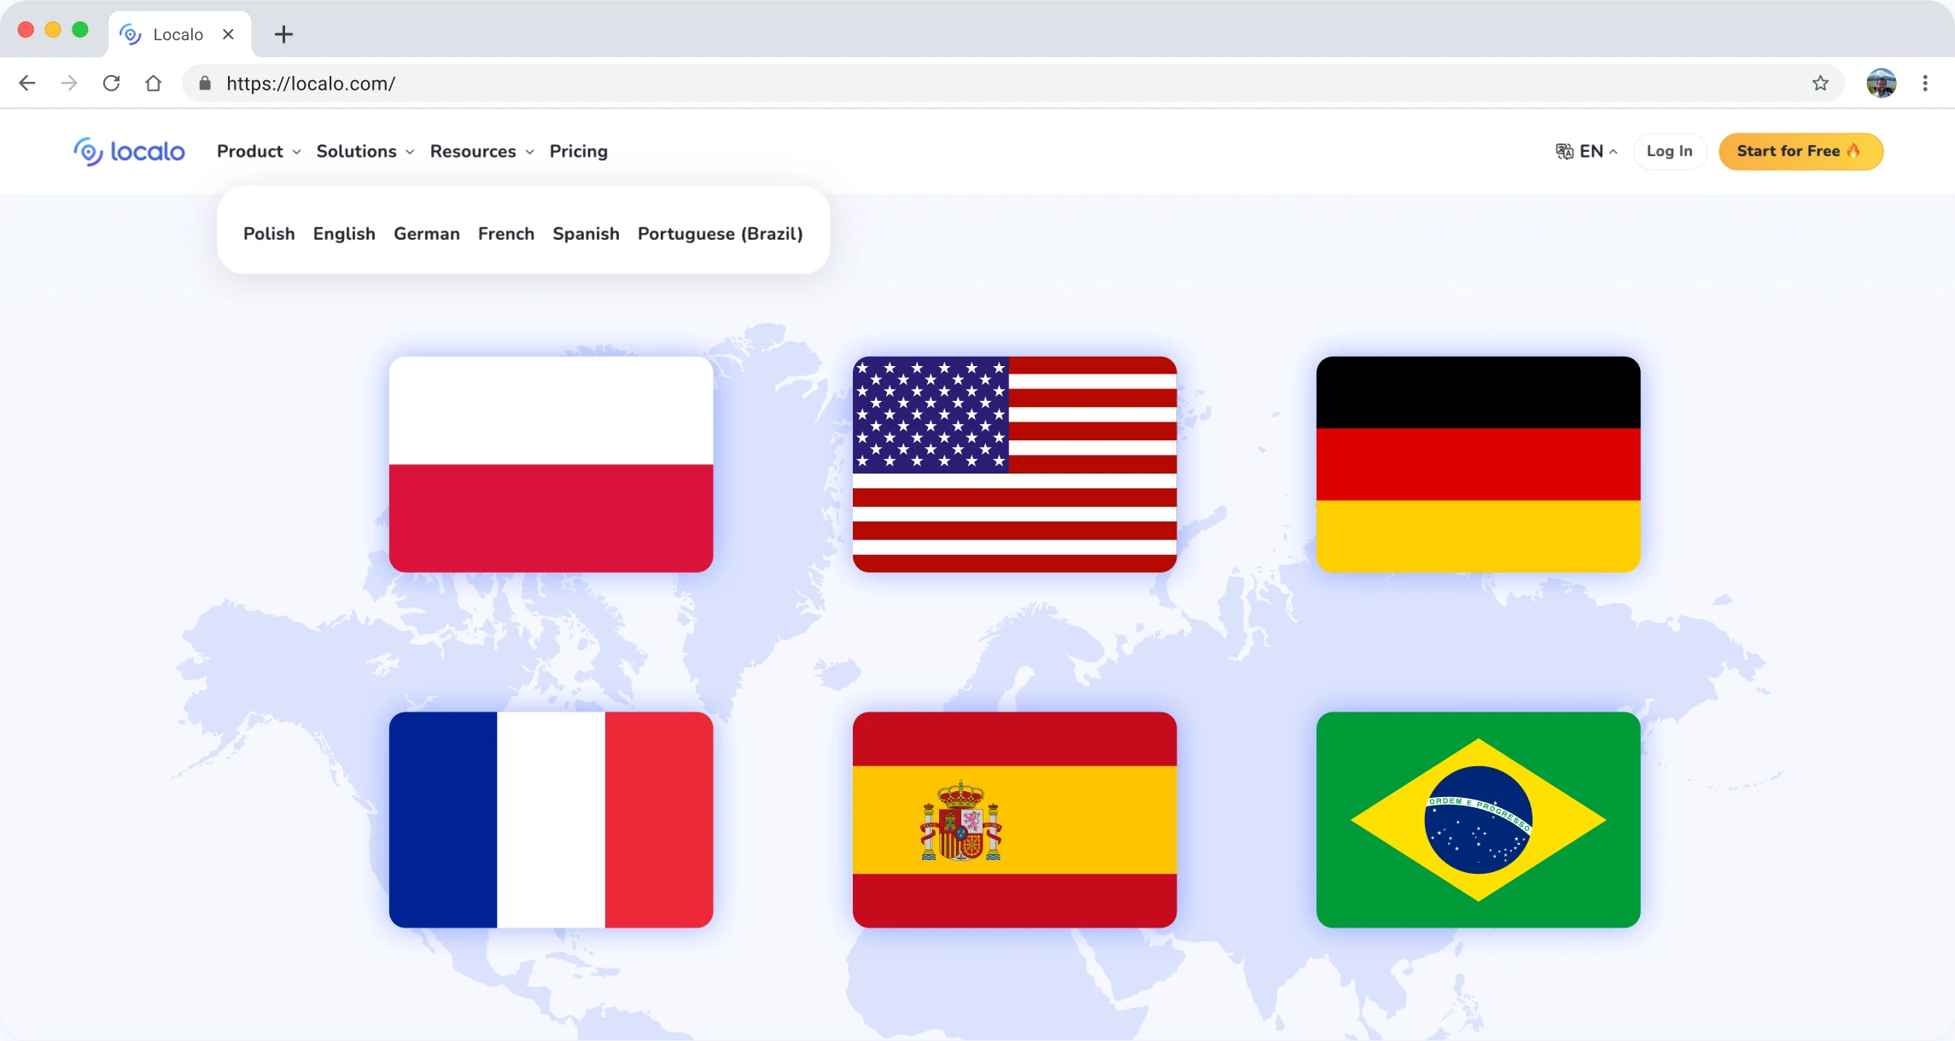This screenshot has height=1041, width=1955.
Task: Choose Portuguese (Brazil) language option
Action: click(x=720, y=234)
